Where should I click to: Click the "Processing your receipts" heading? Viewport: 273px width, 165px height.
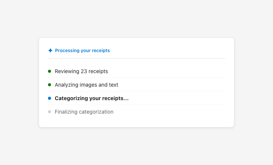[82, 51]
